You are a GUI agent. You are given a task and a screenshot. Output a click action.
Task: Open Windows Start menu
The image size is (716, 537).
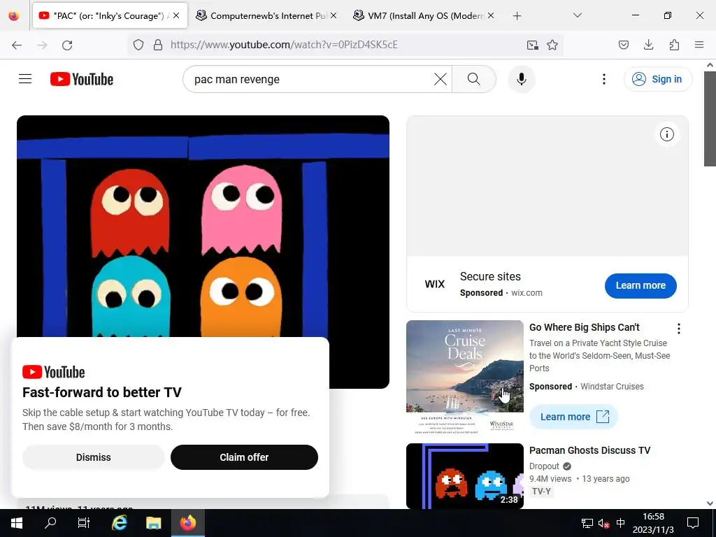coord(17,523)
